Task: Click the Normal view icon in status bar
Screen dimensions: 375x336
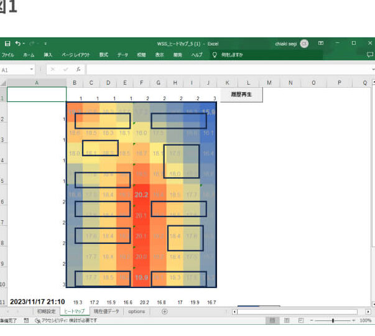Action: 272,320
